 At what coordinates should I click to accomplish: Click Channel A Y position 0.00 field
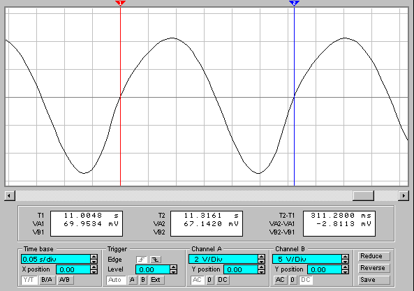click(241, 269)
